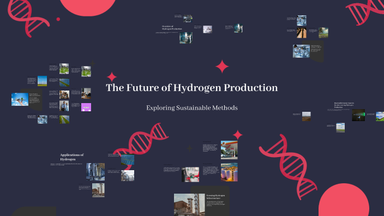Open the fuel nozzle refueling photo
The image size is (384, 216).
190,175
